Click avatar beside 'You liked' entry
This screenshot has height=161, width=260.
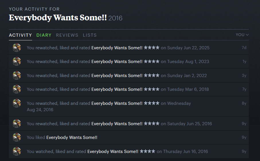coord(17,137)
